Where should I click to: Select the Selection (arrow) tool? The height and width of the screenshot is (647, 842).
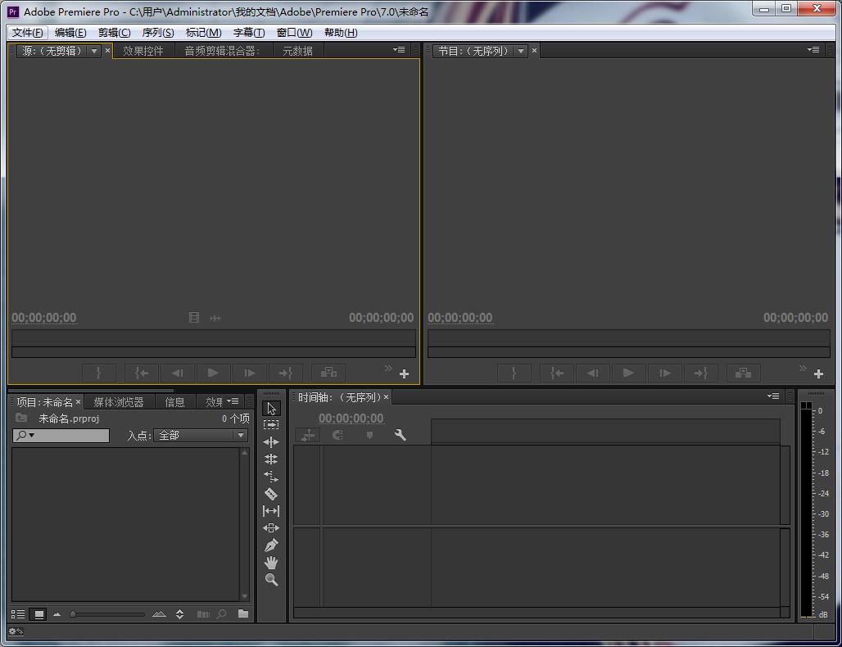click(x=271, y=408)
